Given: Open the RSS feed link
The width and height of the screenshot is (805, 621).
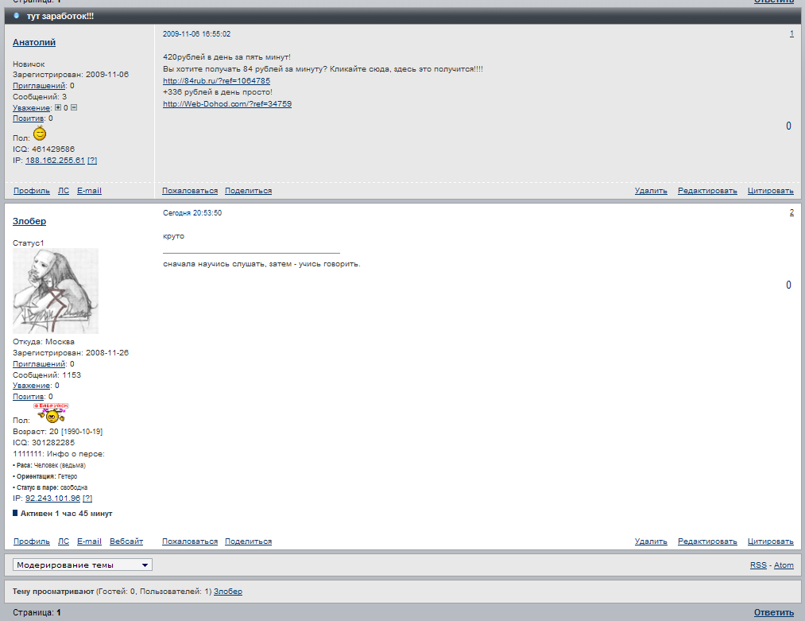Looking at the screenshot, I should click(x=758, y=565).
